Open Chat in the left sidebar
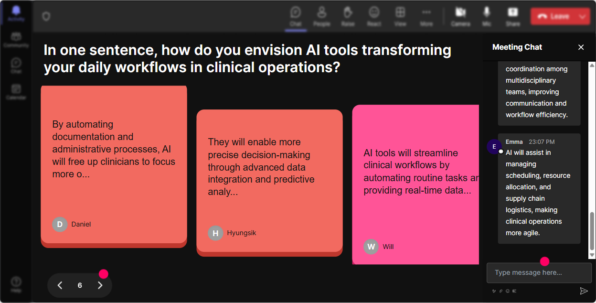This screenshot has width=596, height=303. pyautogui.click(x=16, y=65)
